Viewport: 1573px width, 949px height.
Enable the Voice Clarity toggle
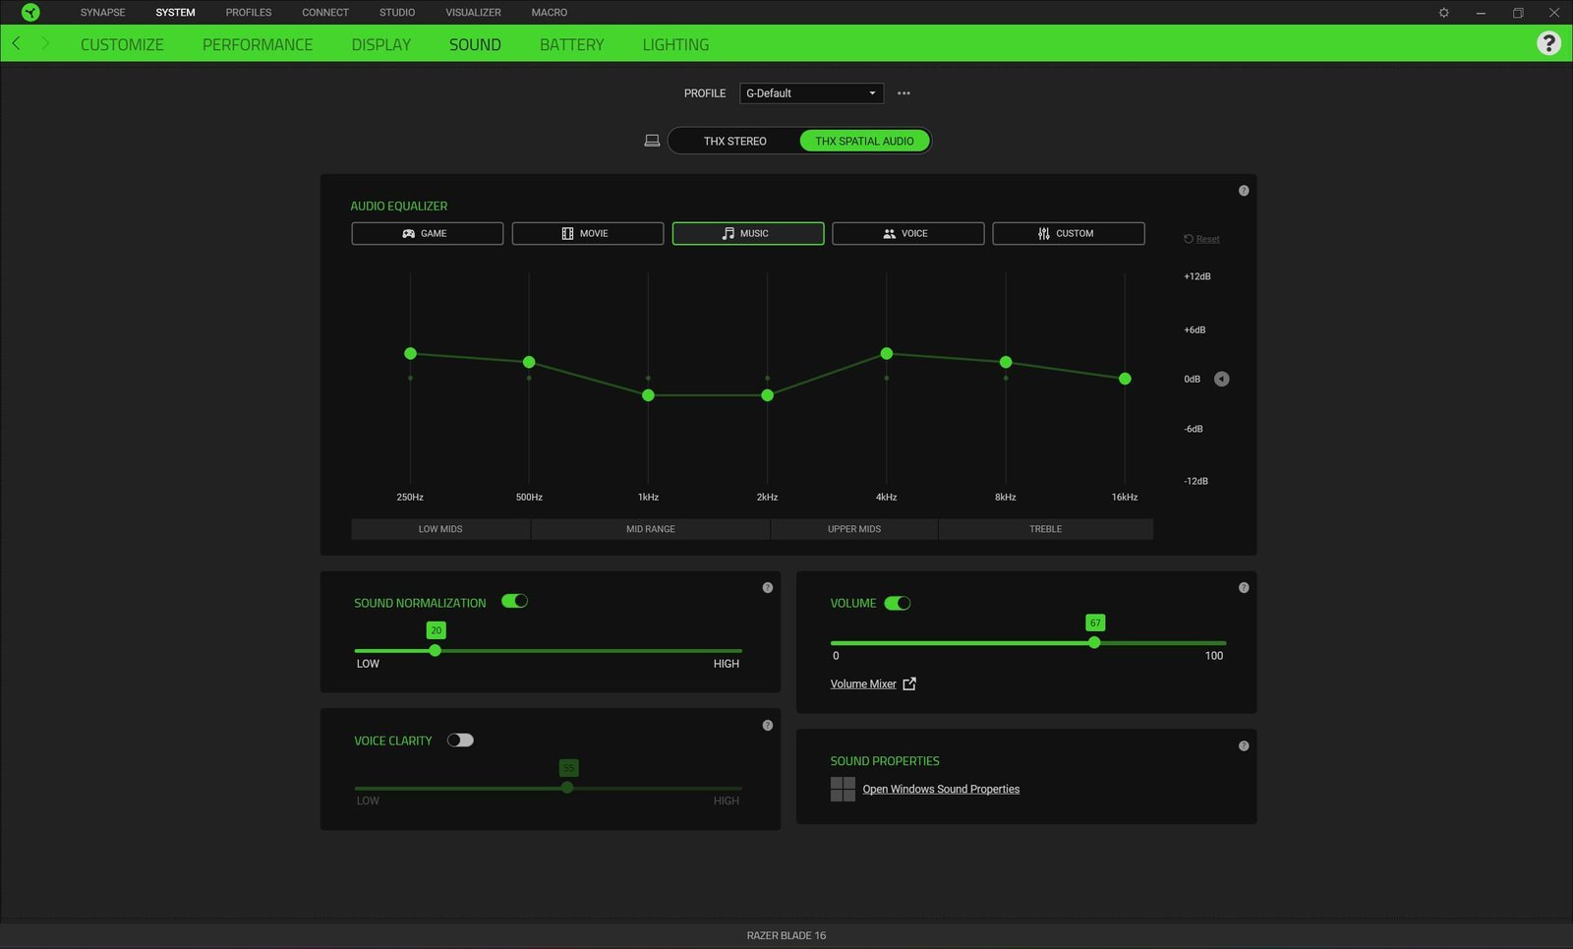pyautogui.click(x=460, y=741)
